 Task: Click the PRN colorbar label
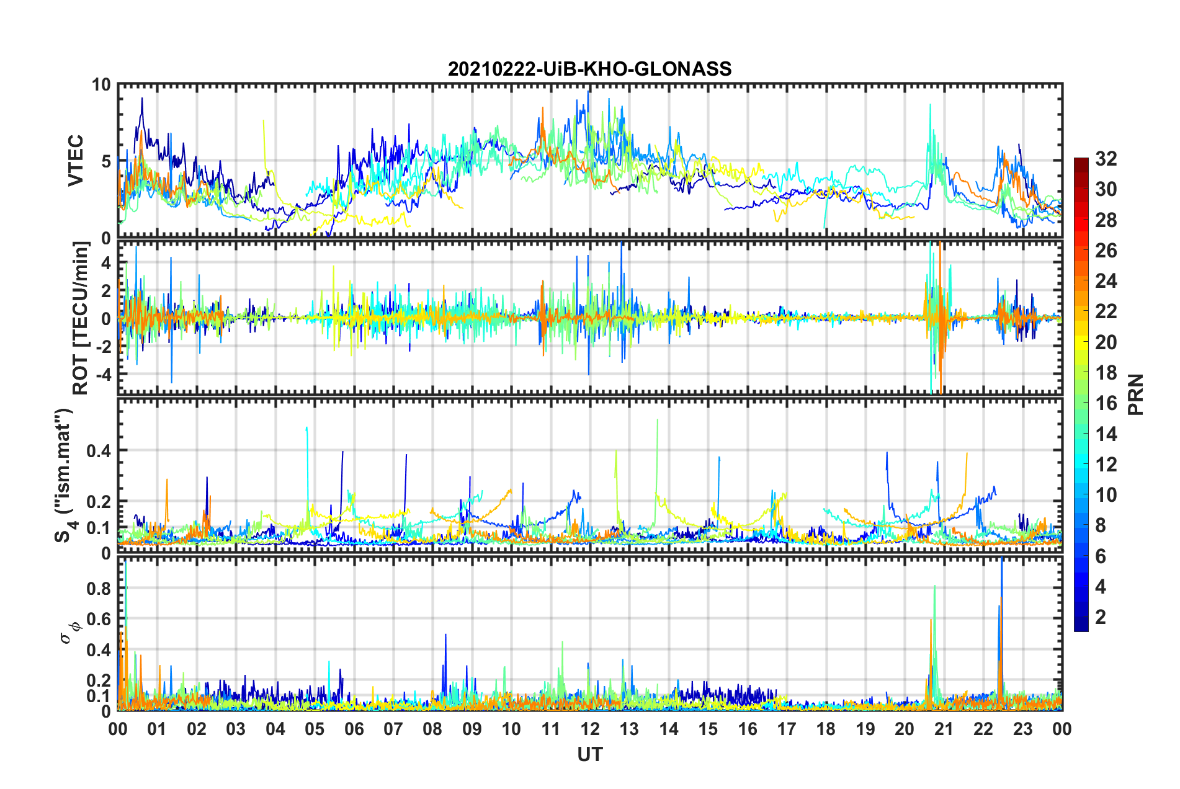tap(1135, 394)
